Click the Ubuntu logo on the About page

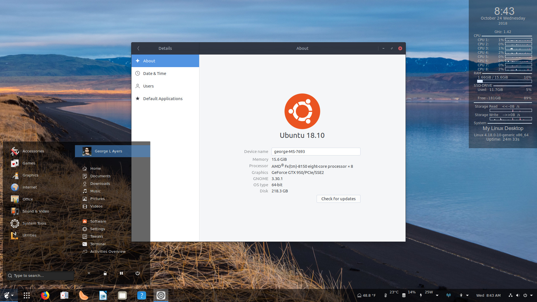point(302,111)
